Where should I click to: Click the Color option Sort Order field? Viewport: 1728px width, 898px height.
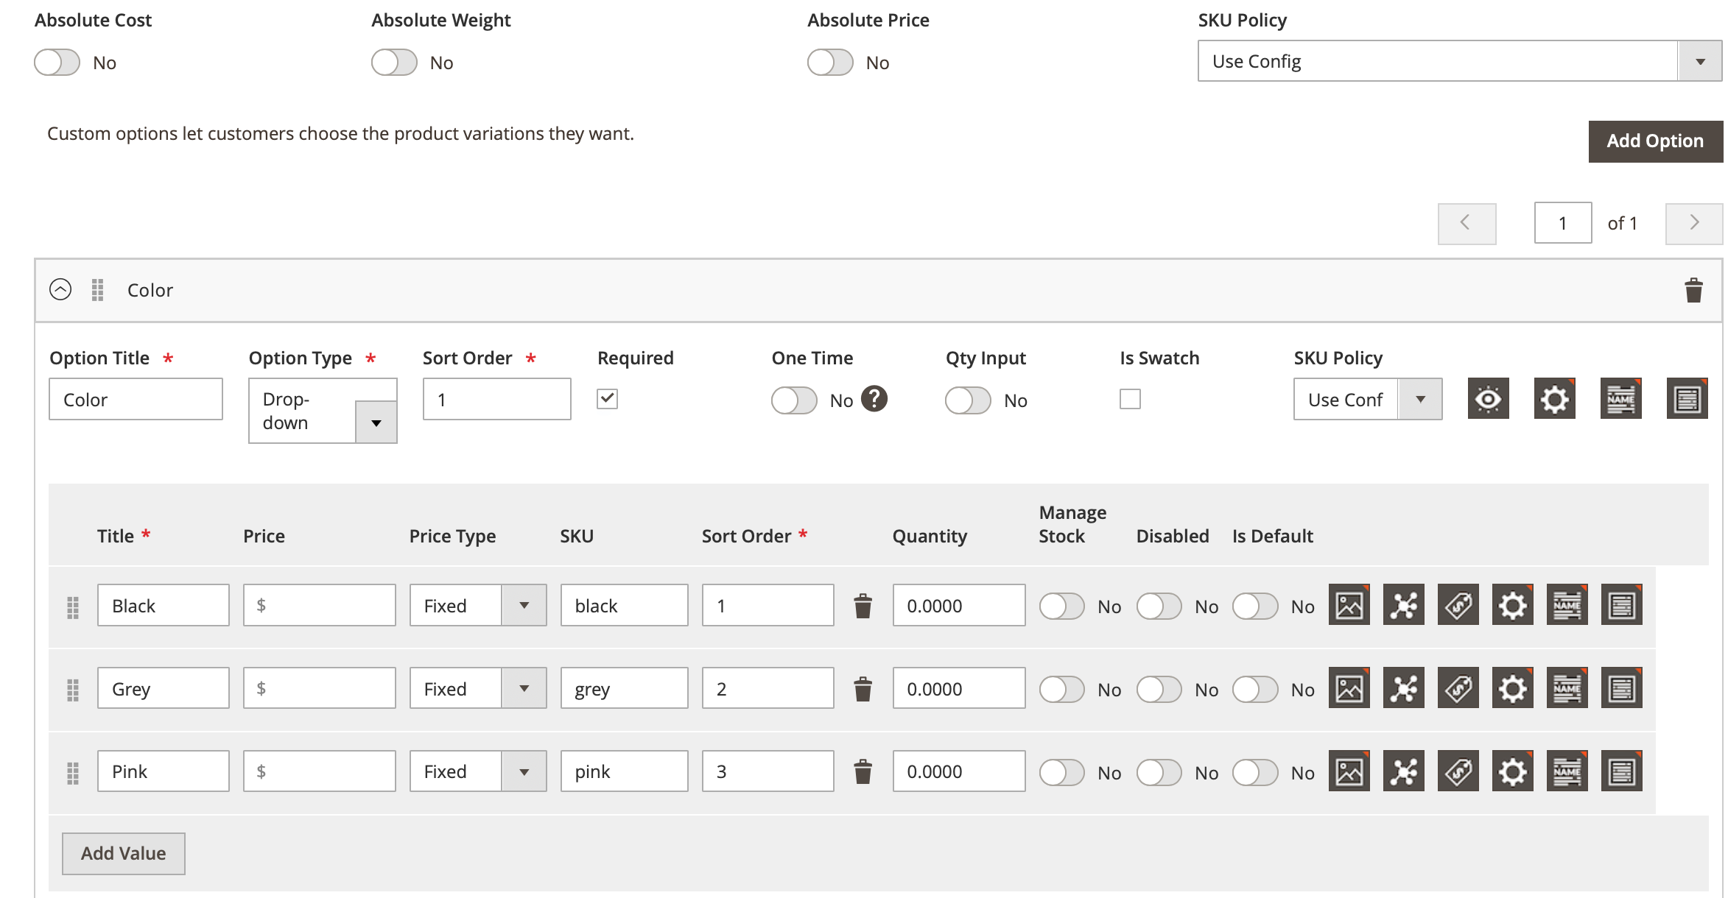pyautogui.click(x=496, y=399)
